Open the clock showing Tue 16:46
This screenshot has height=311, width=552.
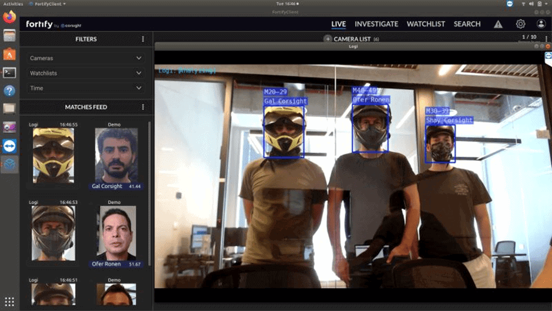pyautogui.click(x=287, y=4)
